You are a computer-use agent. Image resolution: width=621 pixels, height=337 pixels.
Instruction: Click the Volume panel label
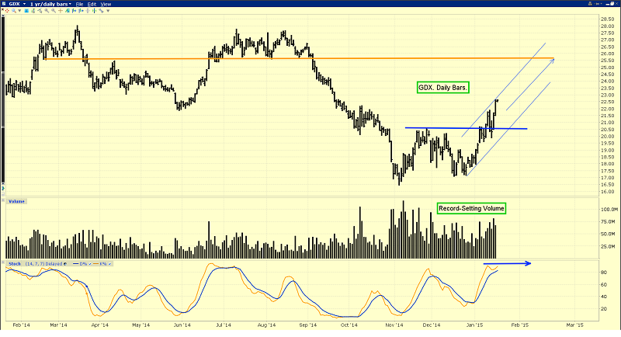point(16,200)
